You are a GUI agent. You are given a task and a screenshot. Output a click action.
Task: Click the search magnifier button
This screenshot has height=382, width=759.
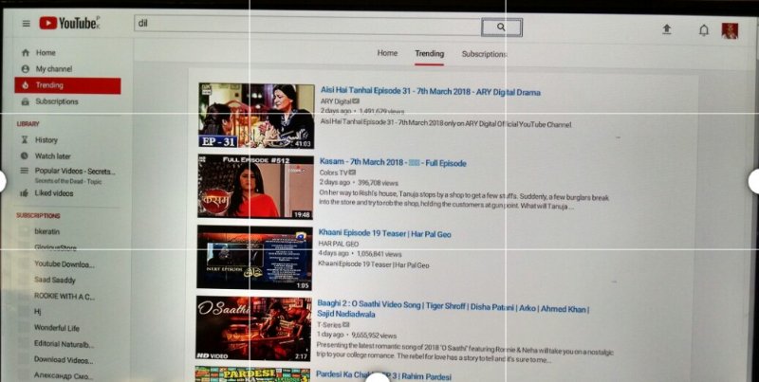[x=502, y=27]
